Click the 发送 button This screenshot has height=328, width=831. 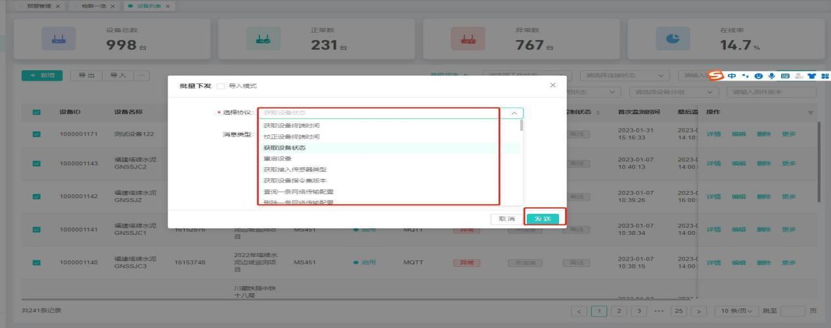tap(546, 218)
